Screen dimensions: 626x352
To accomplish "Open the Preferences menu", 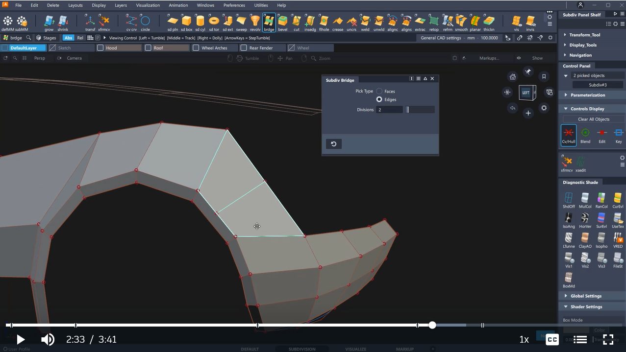I will pyautogui.click(x=234, y=5).
